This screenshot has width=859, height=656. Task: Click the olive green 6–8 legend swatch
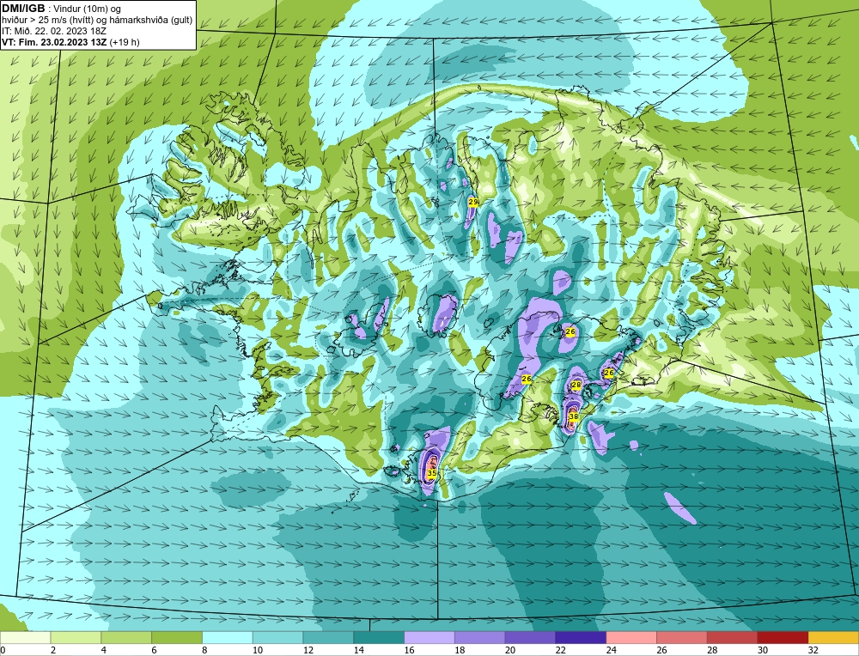click(x=177, y=638)
